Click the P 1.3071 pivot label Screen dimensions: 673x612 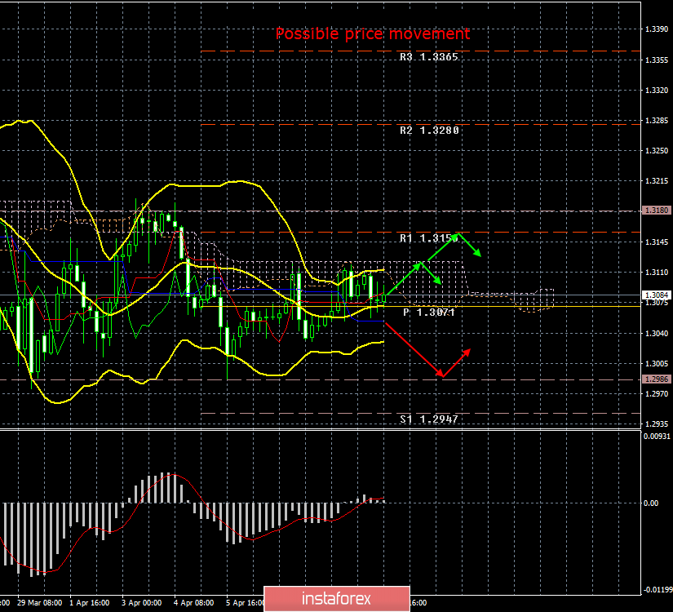coord(429,313)
